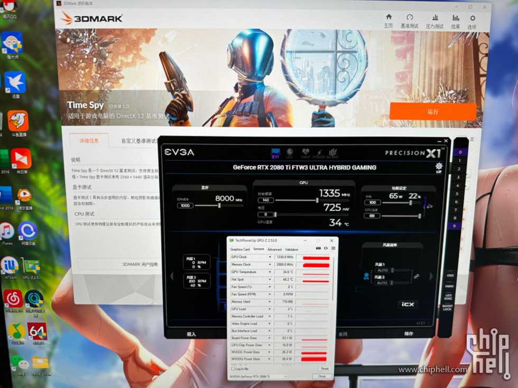Expand the Hot Spot sensor dropdown

(270, 279)
